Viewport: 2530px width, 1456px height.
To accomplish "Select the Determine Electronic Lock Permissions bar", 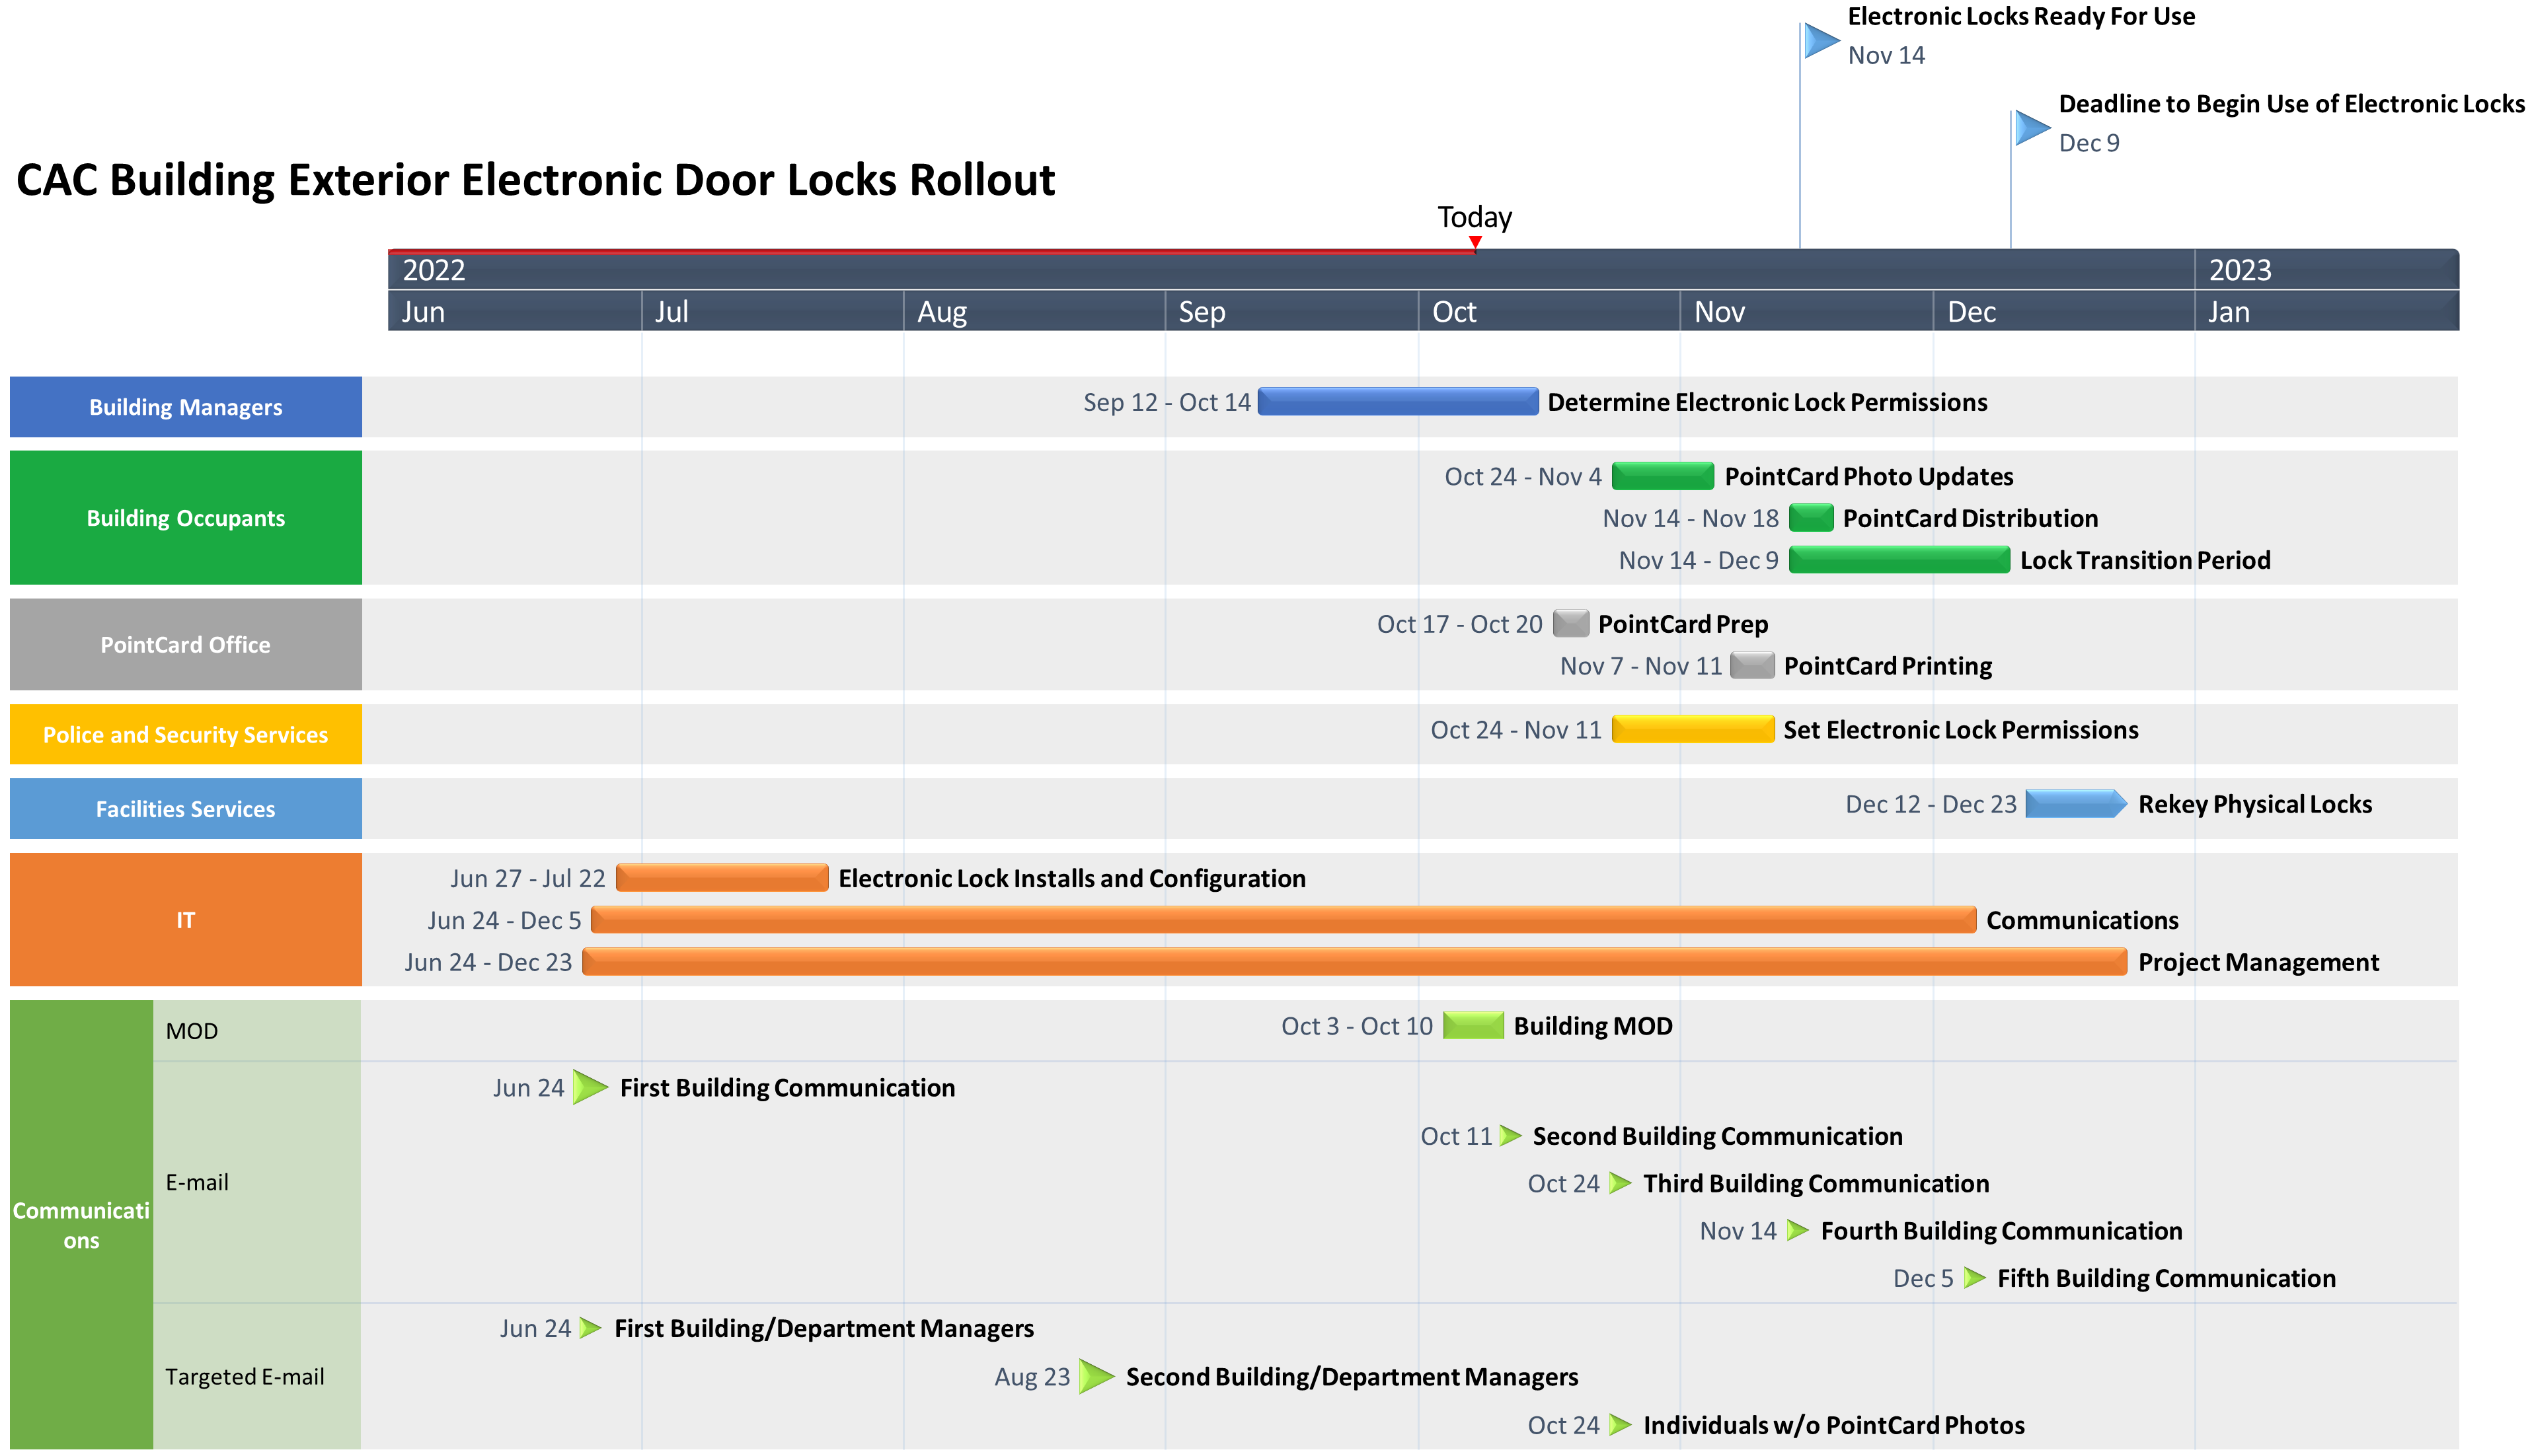I will click(x=1398, y=402).
